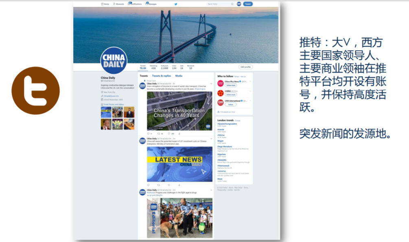The height and width of the screenshot is (242, 409).
Task: Open the account avatar menu in nav bar
Action: pos(239,4)
